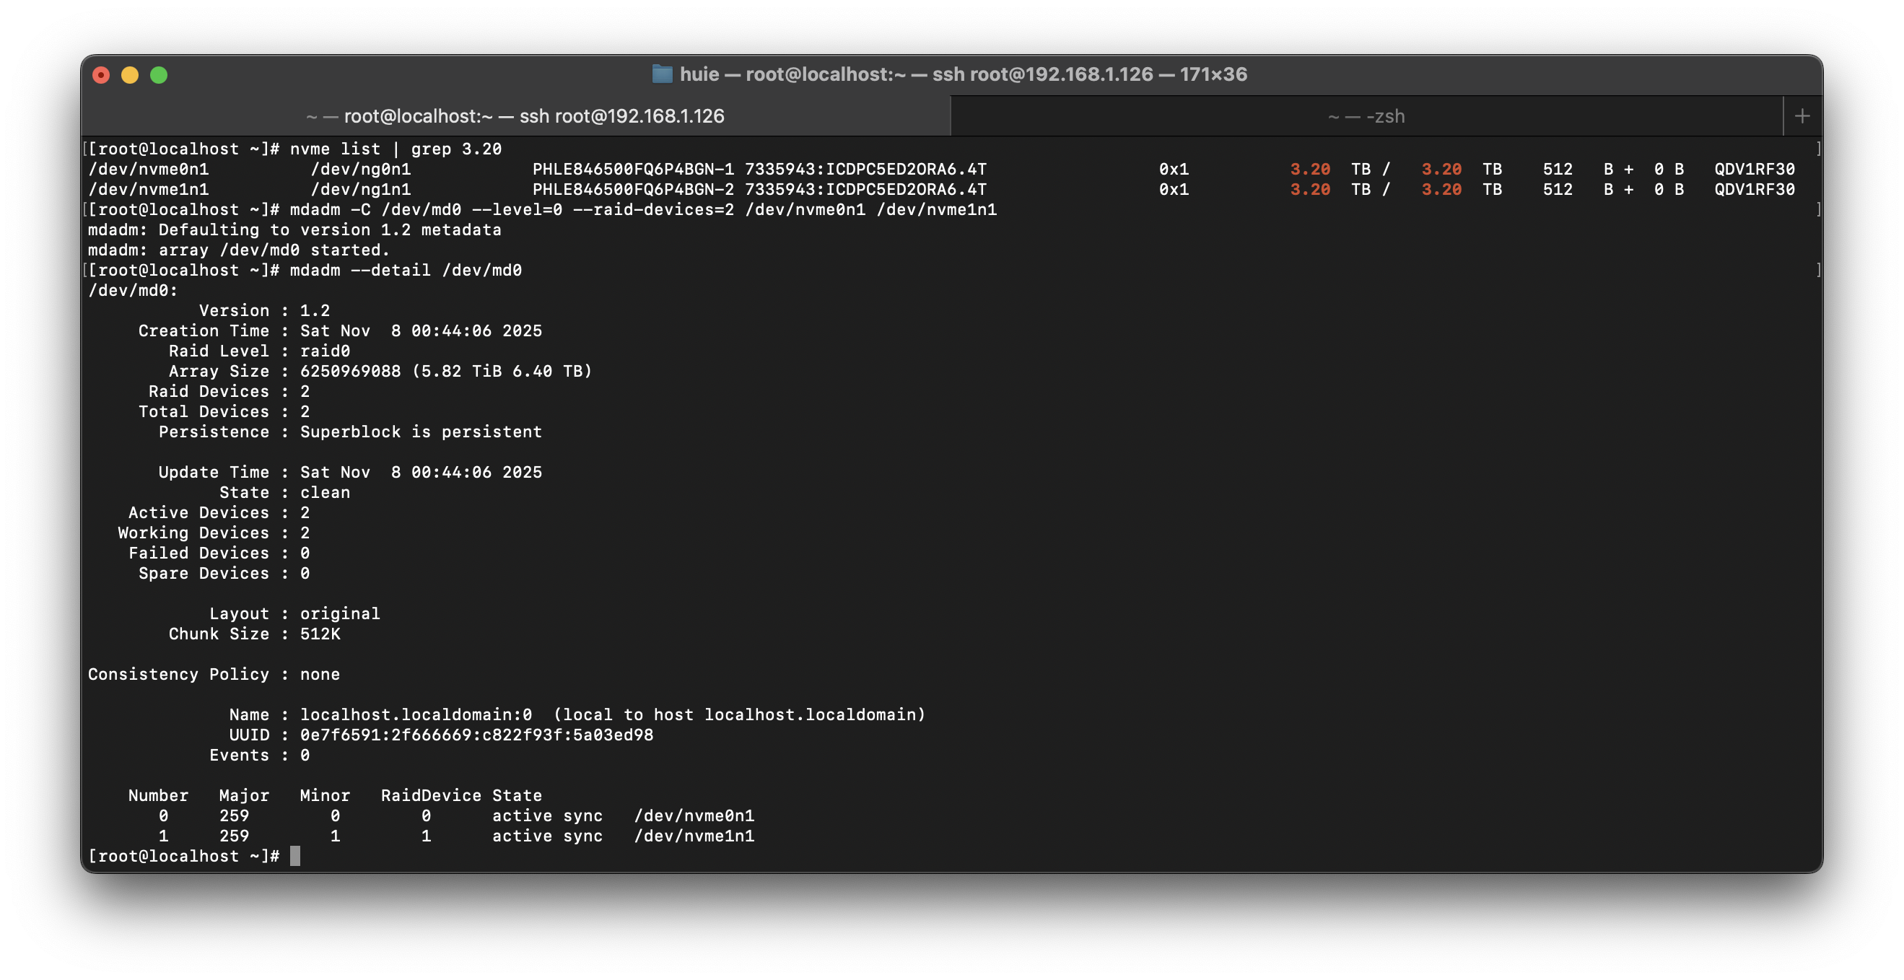Zoom the window with green button
This screenshot has height=980, width=1904.
(159, 74)
